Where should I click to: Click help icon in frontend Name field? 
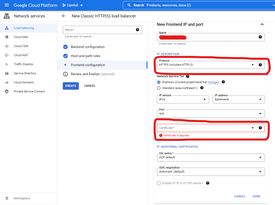click(260, 37)
